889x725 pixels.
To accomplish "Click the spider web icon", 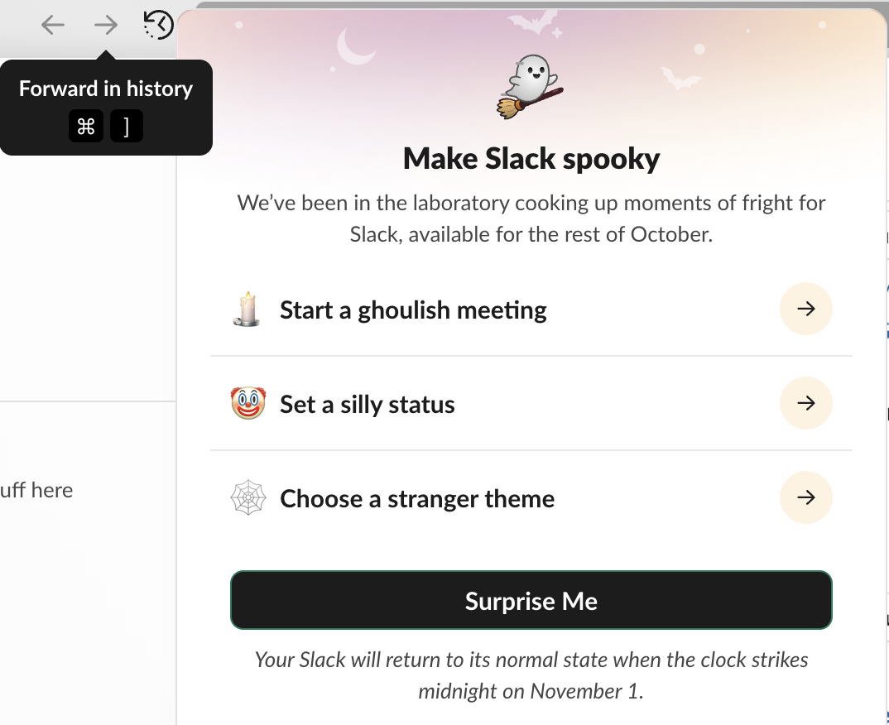I will tap(247, 498).
